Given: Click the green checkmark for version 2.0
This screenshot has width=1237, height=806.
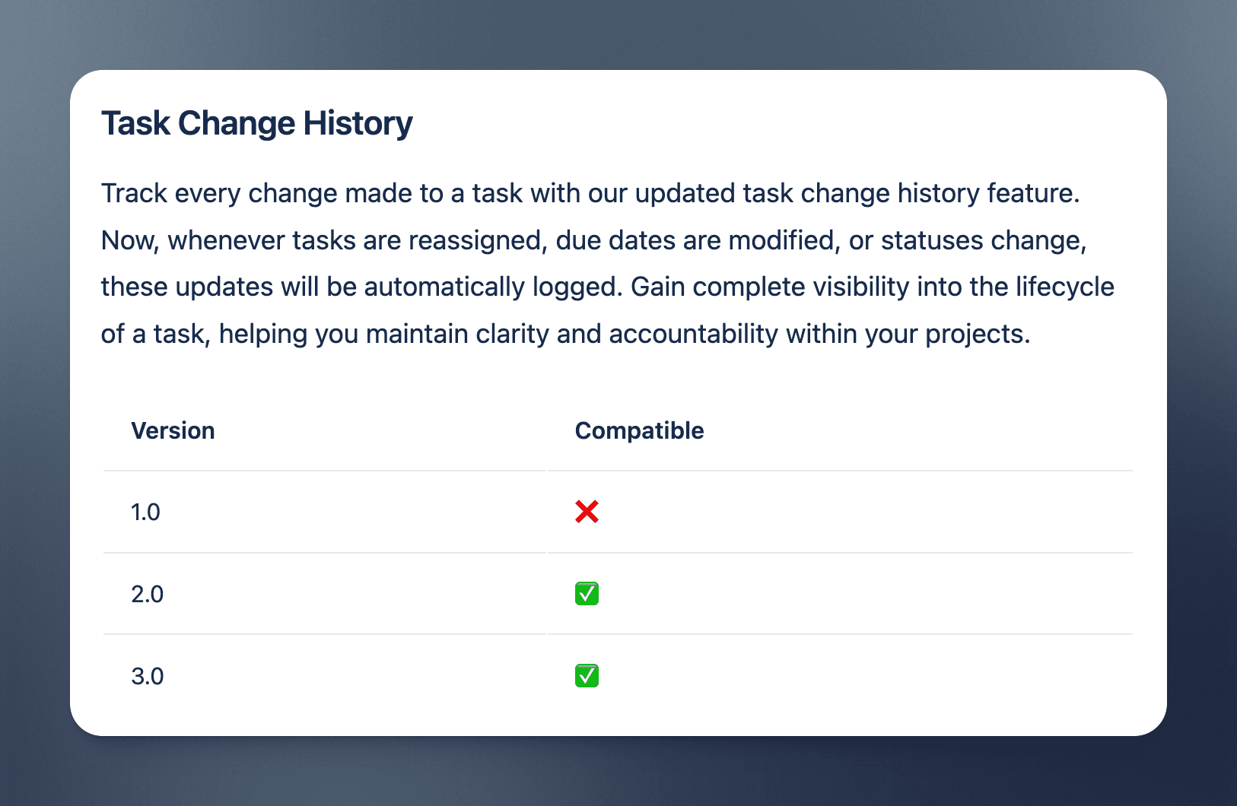Looking at the screenshot, I should pos(587,593).
